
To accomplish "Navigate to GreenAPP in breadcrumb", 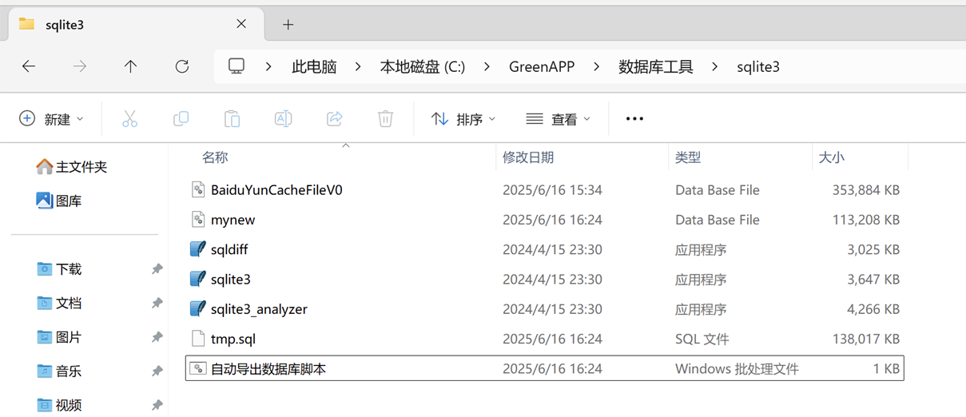I will click(542, 66).
